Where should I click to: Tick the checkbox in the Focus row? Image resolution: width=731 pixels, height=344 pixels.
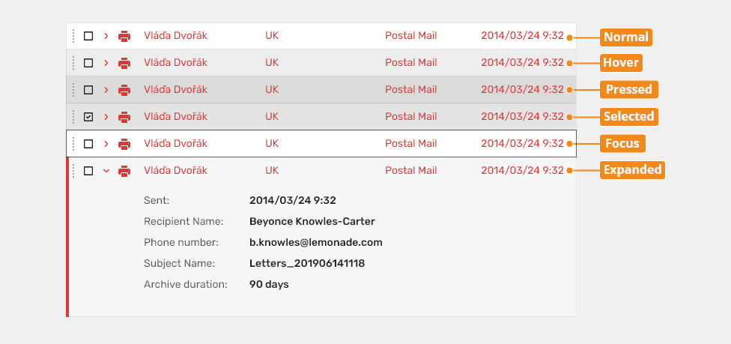88,144
